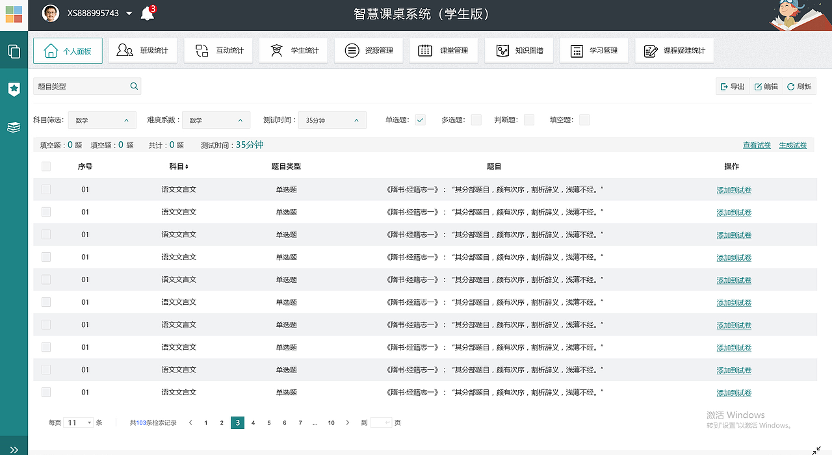Go to page 2 in pagination
Viewport: 832px width, 455px height.
[222, 423]
